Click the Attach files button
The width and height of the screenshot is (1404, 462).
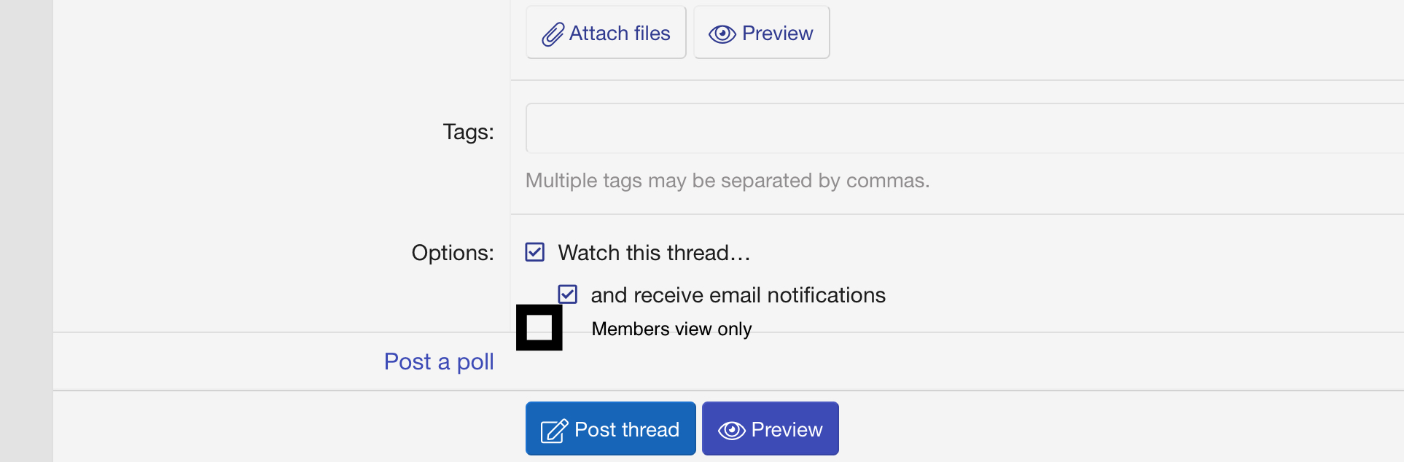tap(606, 32)
